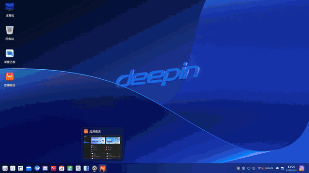Open the Wi-Fi network tray icon
This screenshot has height=173, width=309.
[x=259, y=168]
